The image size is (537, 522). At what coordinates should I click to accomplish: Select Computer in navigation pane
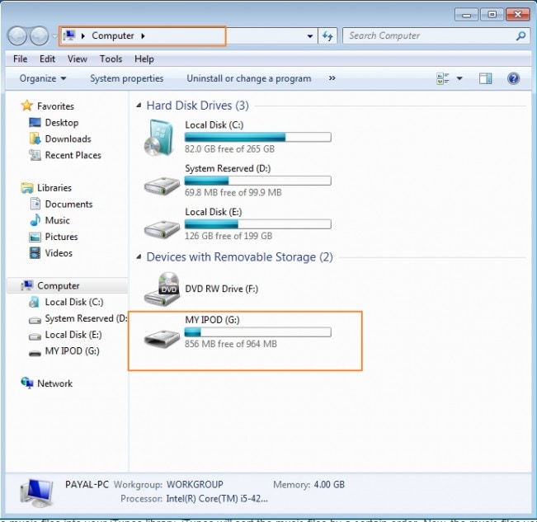coord(59,286)
